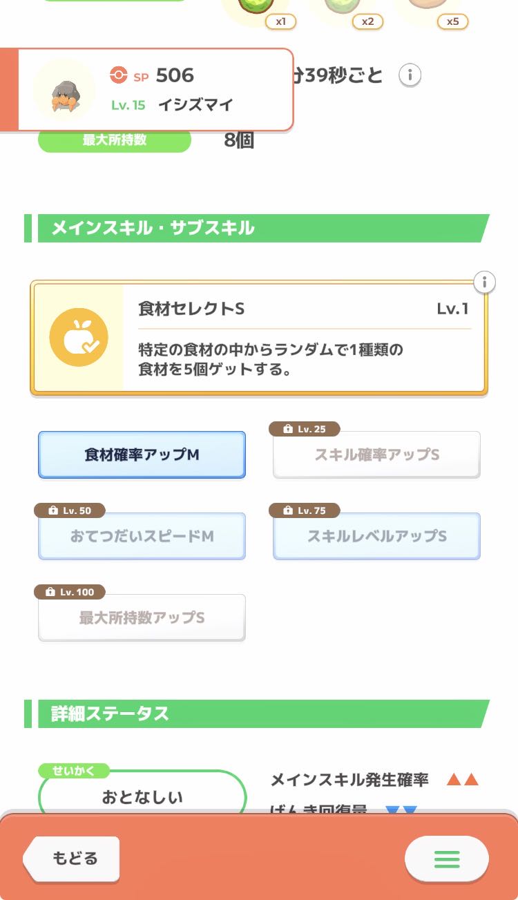
Task: Tap the イシズマイ Pokémon portrait
Action: coord(64,90)
